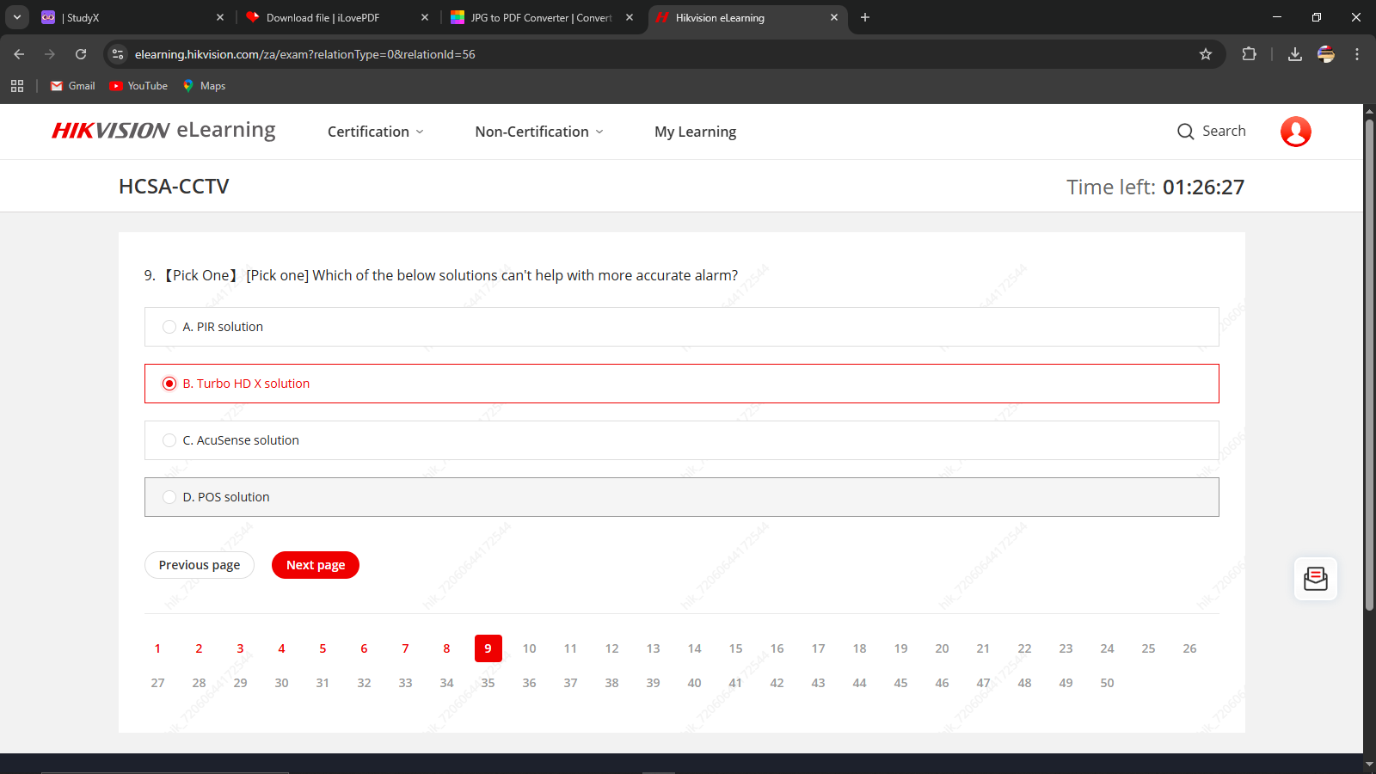This screenshot has width=1376, height=774.
Task: Open the Chrome profile avatar icon
Action: (1326, 54)
